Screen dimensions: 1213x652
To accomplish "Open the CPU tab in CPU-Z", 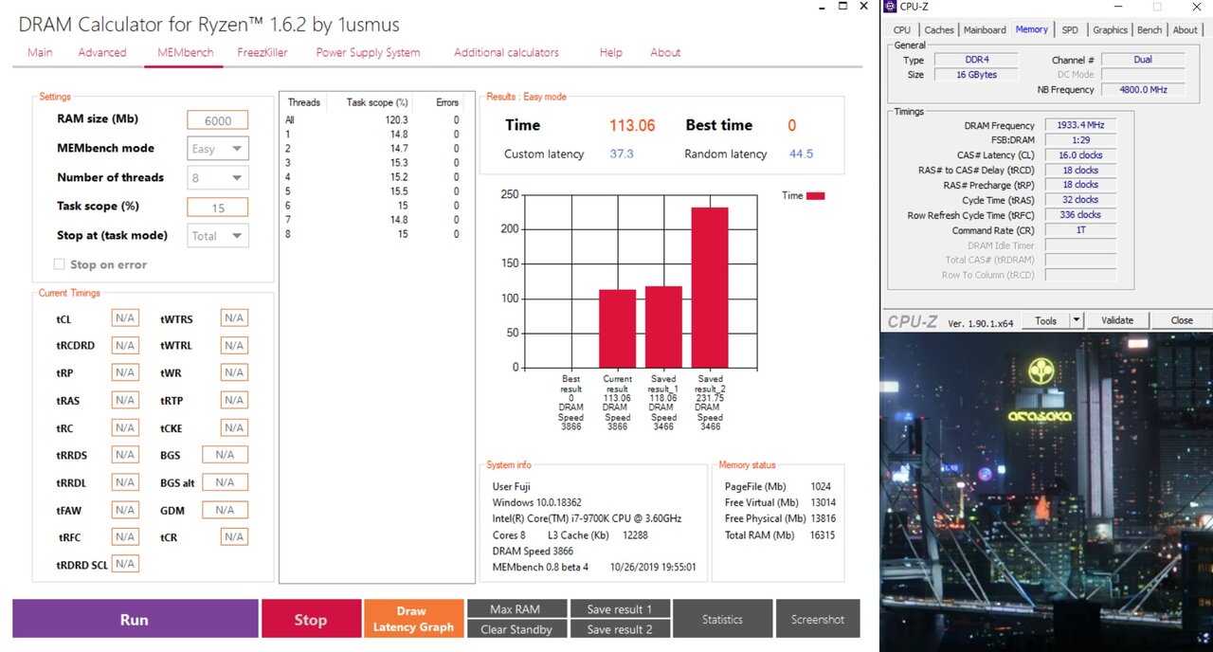I will click(902, 29).
